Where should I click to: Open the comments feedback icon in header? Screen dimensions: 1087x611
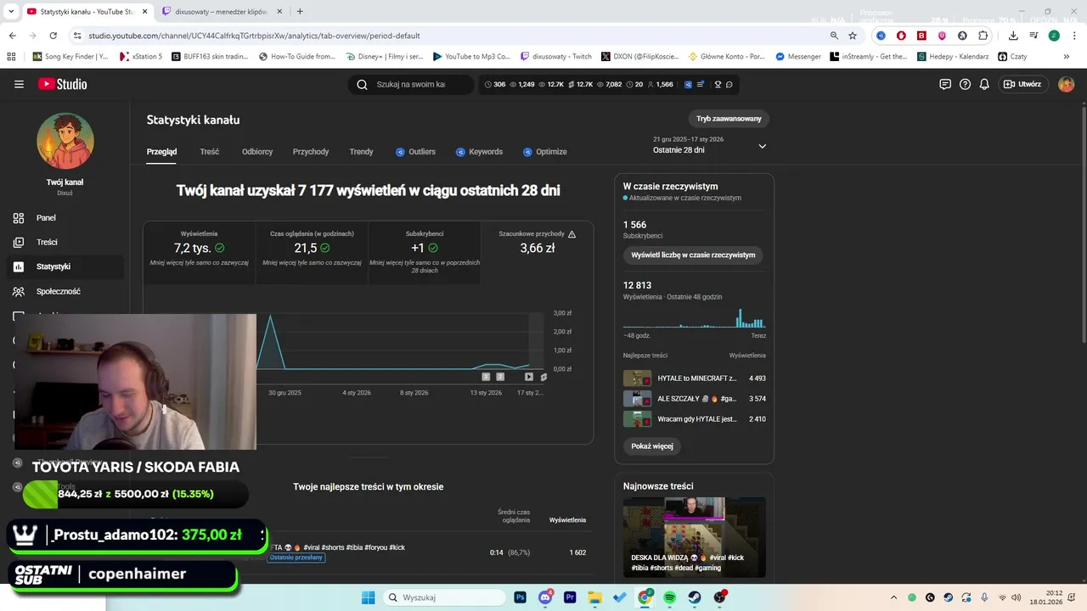pos(945,84)
